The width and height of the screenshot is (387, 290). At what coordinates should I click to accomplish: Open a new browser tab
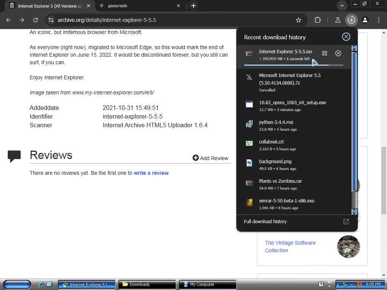coord(193,6)
